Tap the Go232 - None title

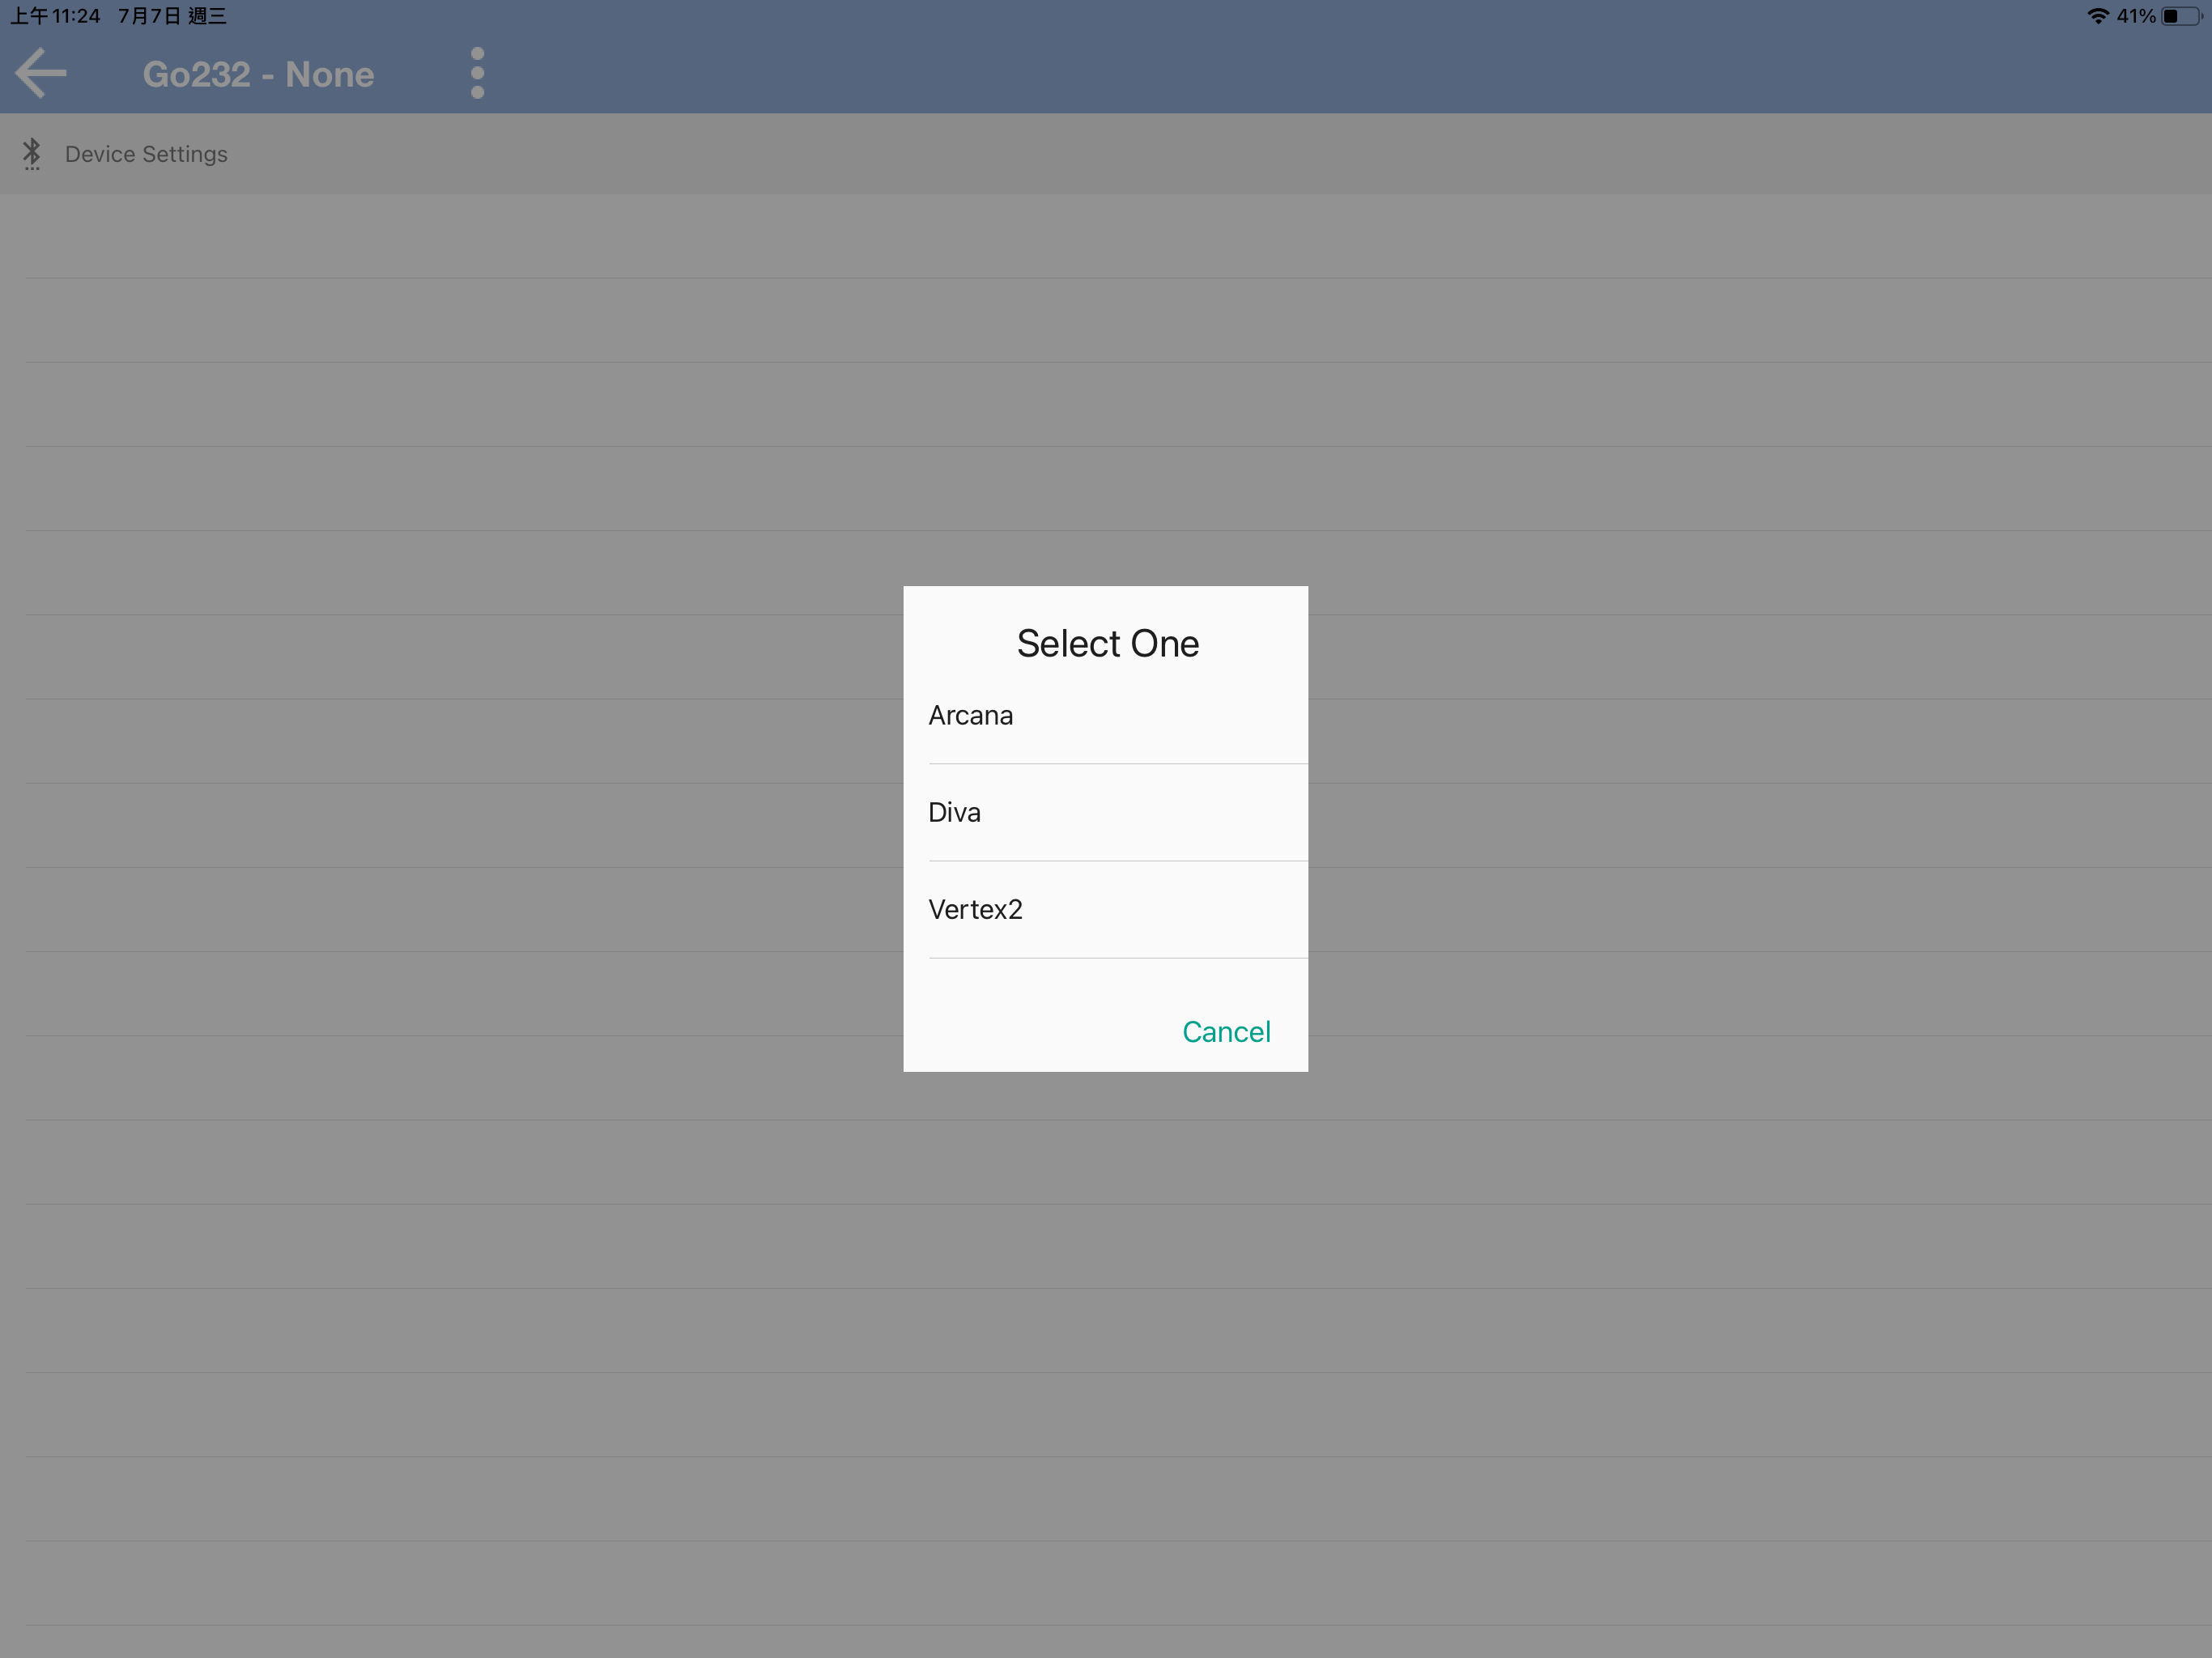(258, 75)
